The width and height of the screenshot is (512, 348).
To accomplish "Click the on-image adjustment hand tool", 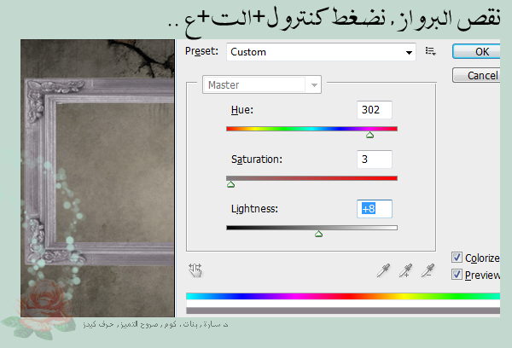I will click(x=195, y=270).
